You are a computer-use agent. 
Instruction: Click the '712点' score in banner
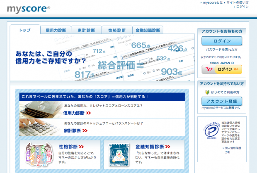coord(99,51)
